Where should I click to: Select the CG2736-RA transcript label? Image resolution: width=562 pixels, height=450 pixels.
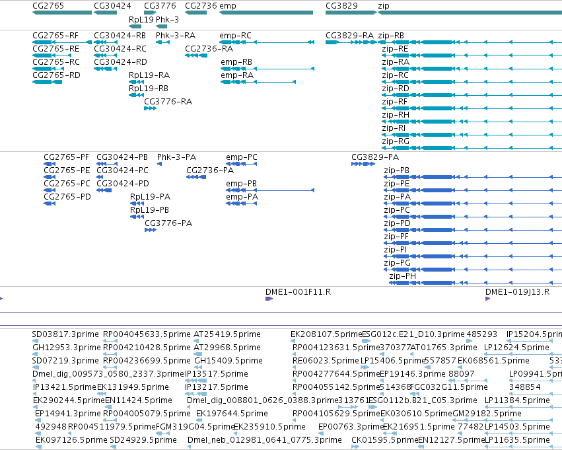pyautogui.click(x=209, y=49)
